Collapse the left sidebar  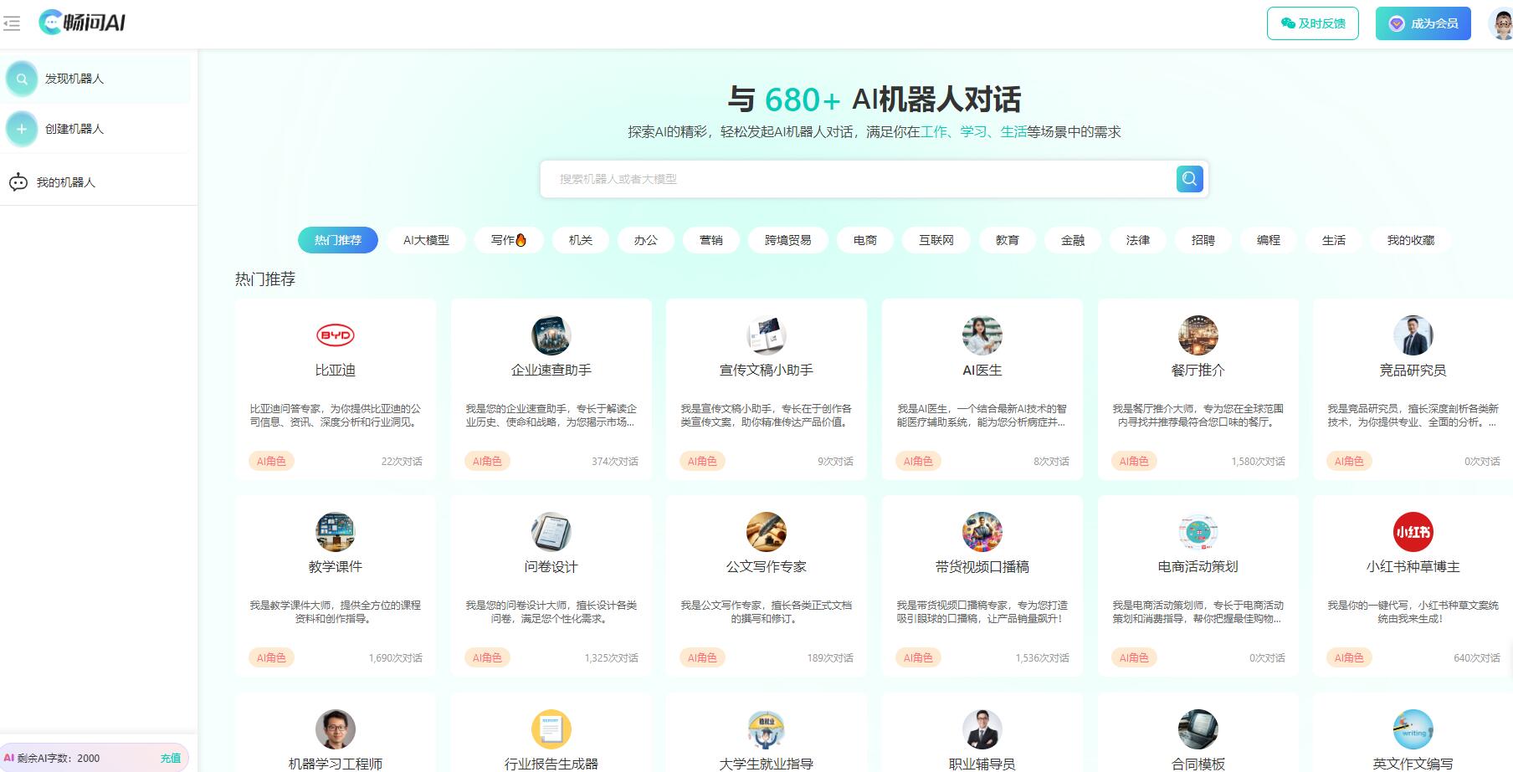click(x=13, y=24)
